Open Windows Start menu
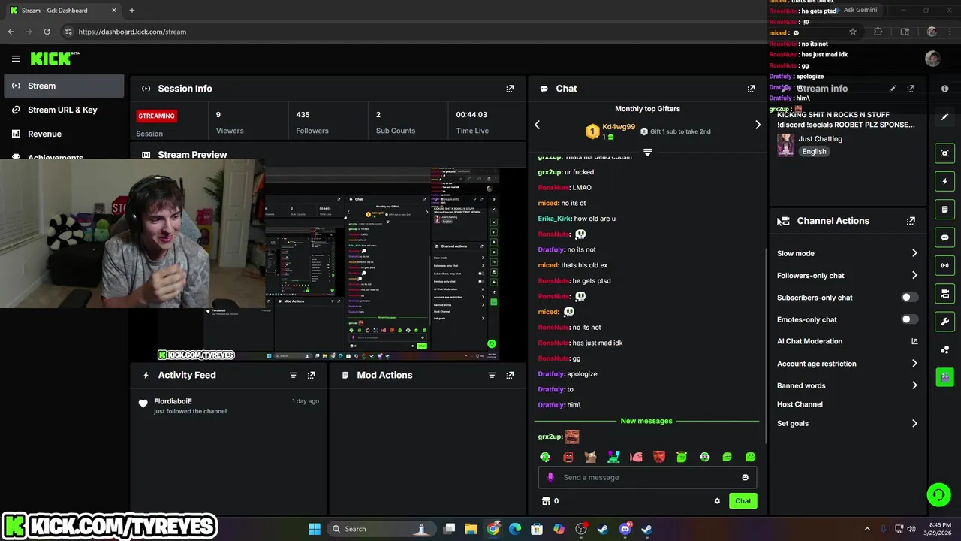The height and width of the screenshot is (541, 961). [315, 529]
